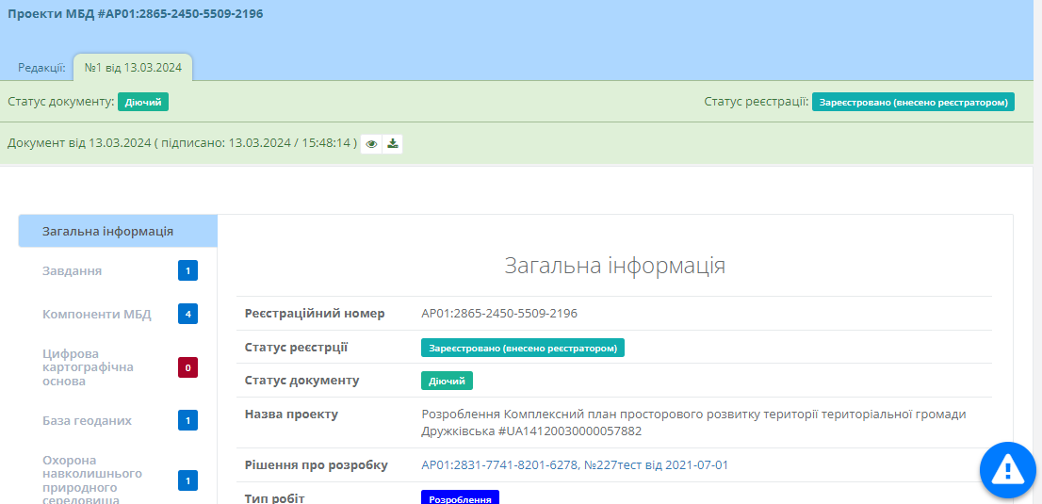The image size is (1042, 504).
Task: Click the Компоненти МБД badge showing 4
Action: pyautogui.click(x=187, y=315)
